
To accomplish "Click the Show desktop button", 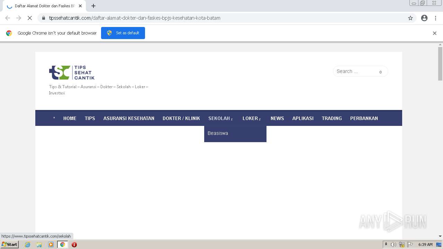I will 439,245.
